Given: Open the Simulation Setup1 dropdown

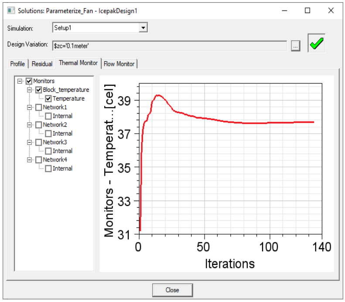Looking at the screenshot, I should [x=143, y=28].
